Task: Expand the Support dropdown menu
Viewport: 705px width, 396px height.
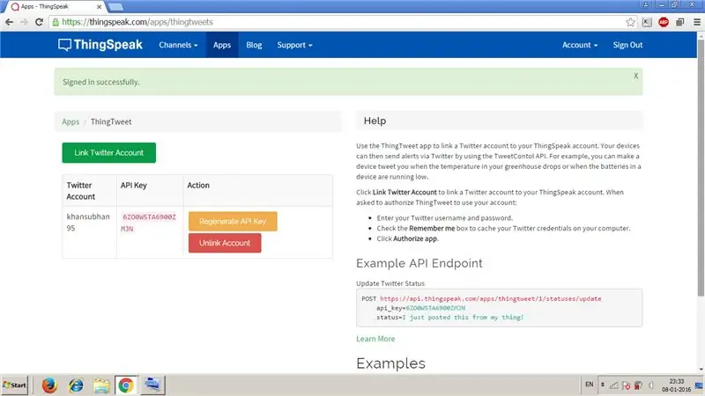Action: (x=294, y=45)
